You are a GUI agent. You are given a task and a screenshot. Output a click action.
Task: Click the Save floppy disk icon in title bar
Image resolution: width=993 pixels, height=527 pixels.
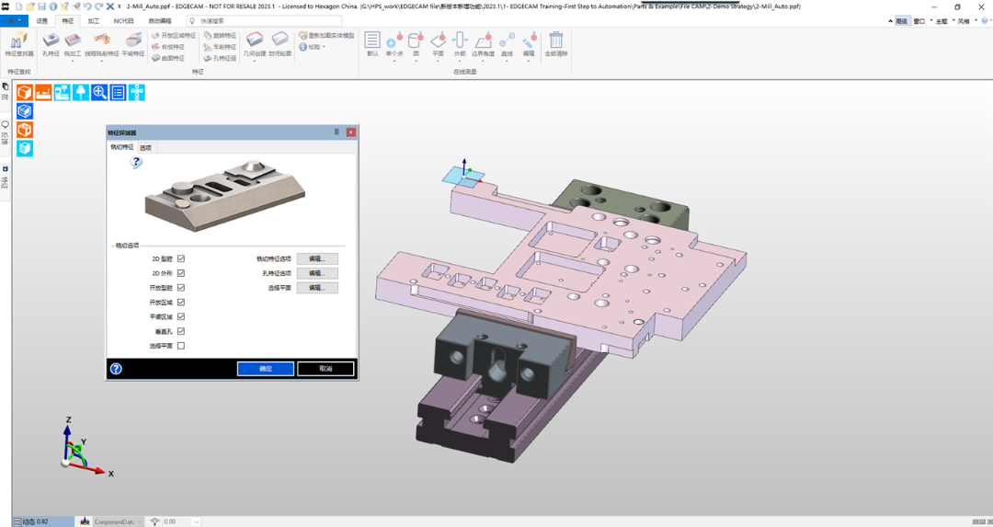point(41,6)
